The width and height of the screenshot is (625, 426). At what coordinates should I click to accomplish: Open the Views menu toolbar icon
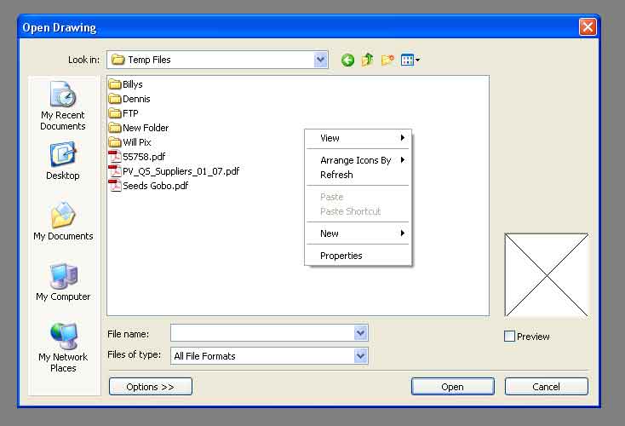[x=410, y=60]
